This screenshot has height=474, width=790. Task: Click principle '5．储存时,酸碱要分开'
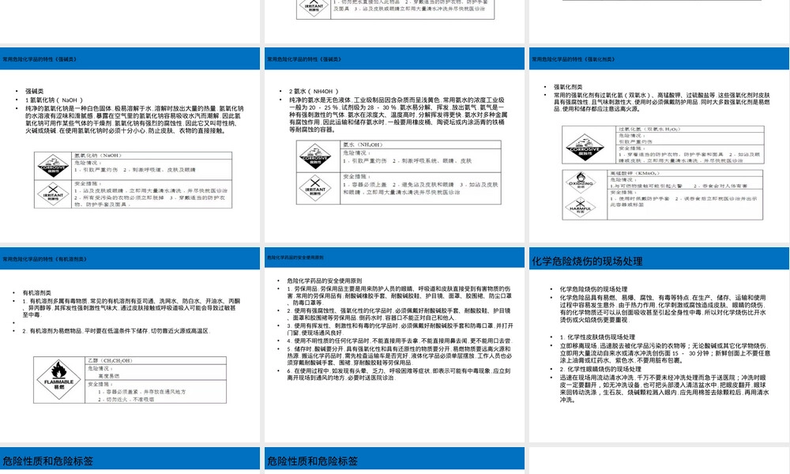400,355
